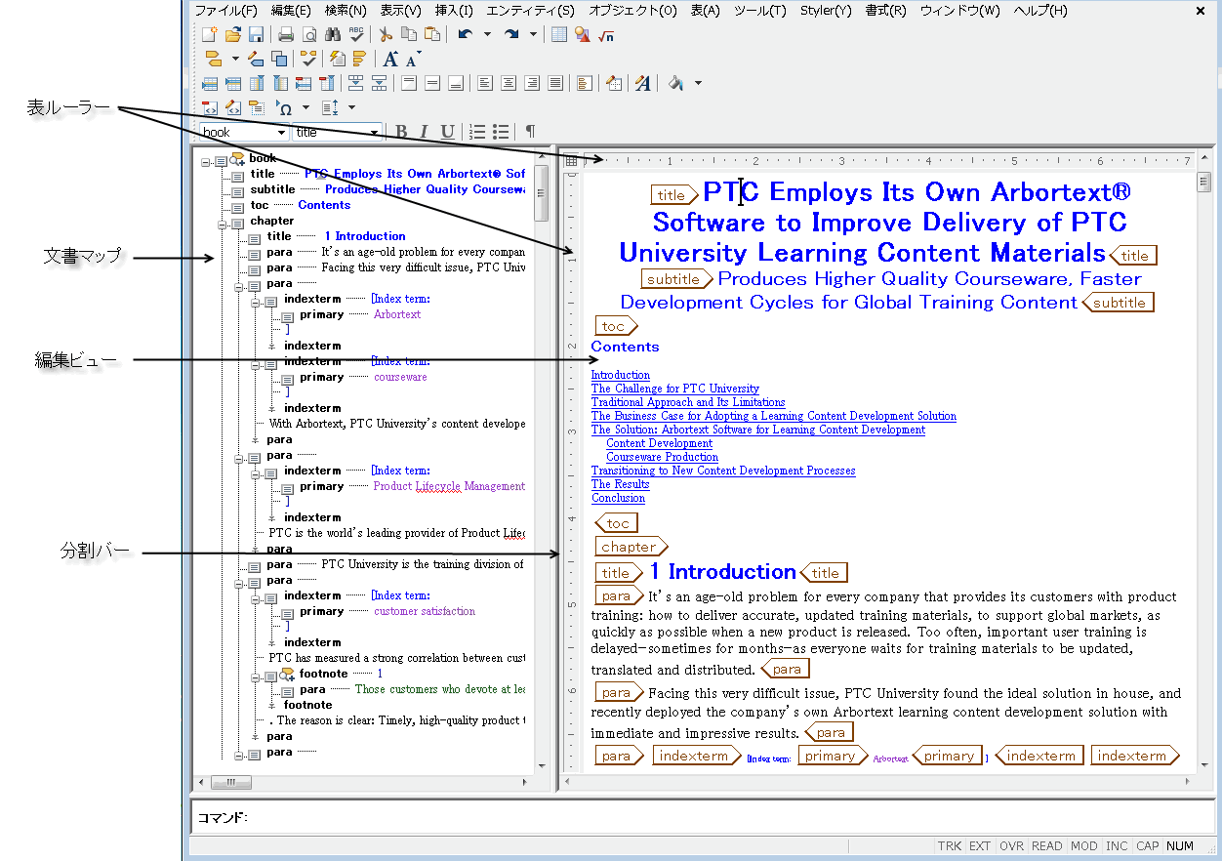Click the insert graphic icon
The height and width of the screenshot is (861, 1222).
click(583, 34)
